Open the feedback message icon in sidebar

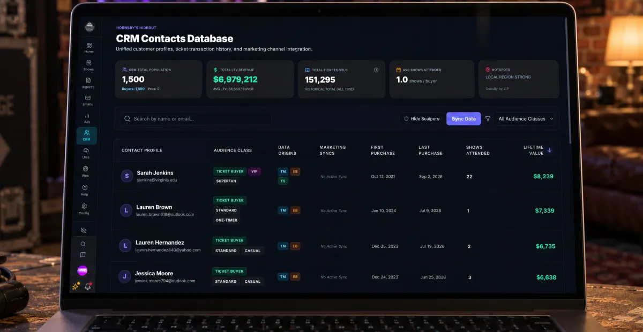(83, 255)
